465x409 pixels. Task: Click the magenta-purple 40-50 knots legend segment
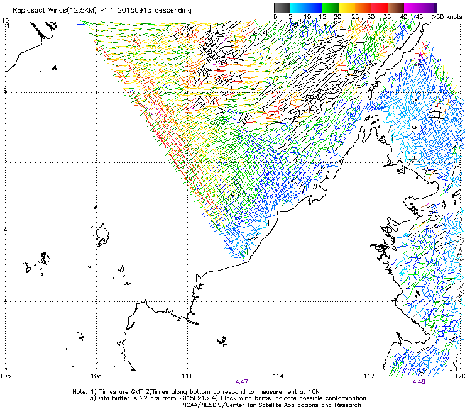[x=420, y=8]
